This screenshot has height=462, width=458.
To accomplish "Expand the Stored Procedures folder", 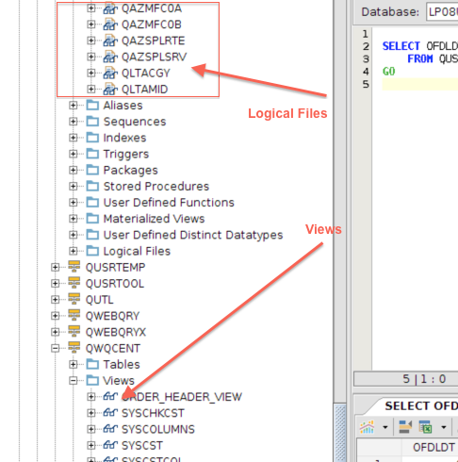I will click(x=74, y=186).
